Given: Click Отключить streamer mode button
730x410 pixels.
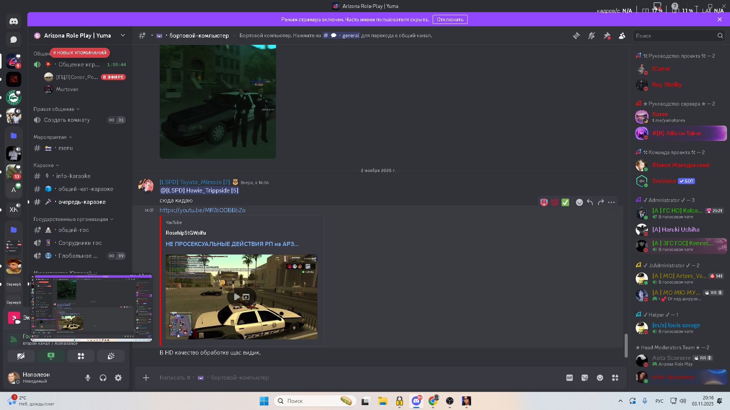Looking at the screenshot, I should [x=450, y=19].
